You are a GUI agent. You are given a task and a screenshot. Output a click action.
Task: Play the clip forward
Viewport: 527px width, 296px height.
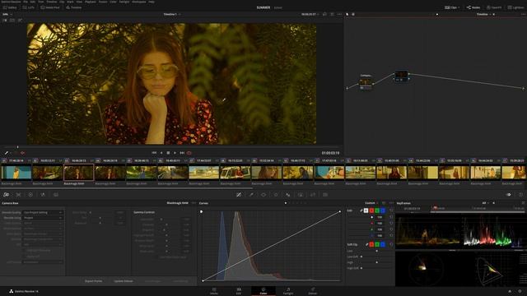point(175,153)
